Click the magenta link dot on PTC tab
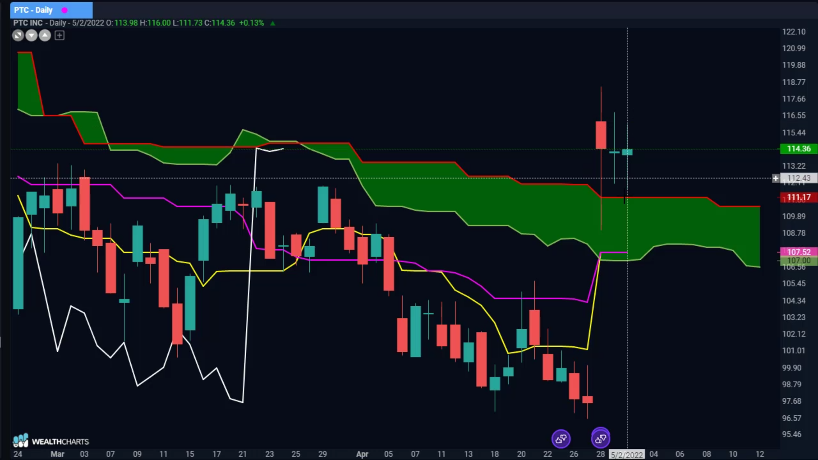818x460 pixels. 65,10
